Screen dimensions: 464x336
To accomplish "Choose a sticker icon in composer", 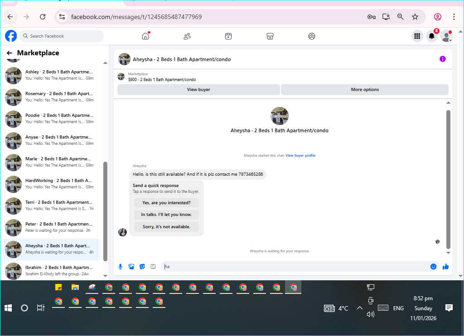I will [142, 267].
